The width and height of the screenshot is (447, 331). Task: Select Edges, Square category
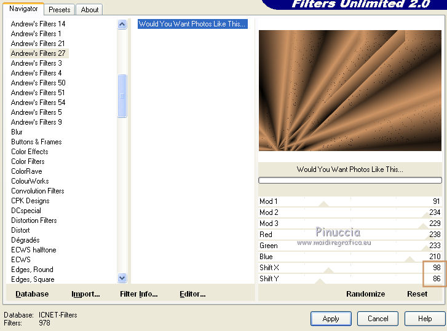coord(33,279)
